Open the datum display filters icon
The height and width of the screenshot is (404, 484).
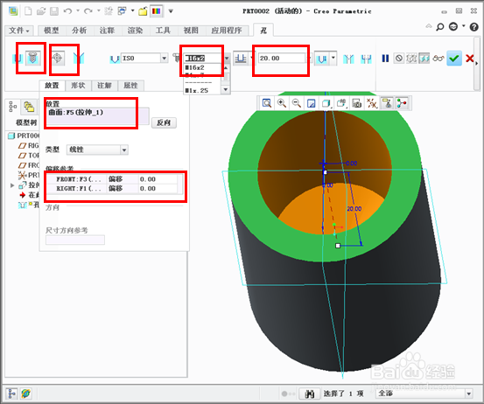coord(372,103)
